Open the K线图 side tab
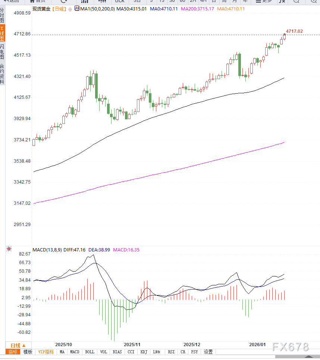 click(2, 33)
